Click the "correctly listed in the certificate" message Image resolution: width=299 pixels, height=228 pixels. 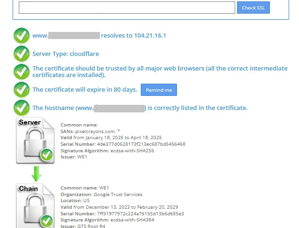click(197, 108)
